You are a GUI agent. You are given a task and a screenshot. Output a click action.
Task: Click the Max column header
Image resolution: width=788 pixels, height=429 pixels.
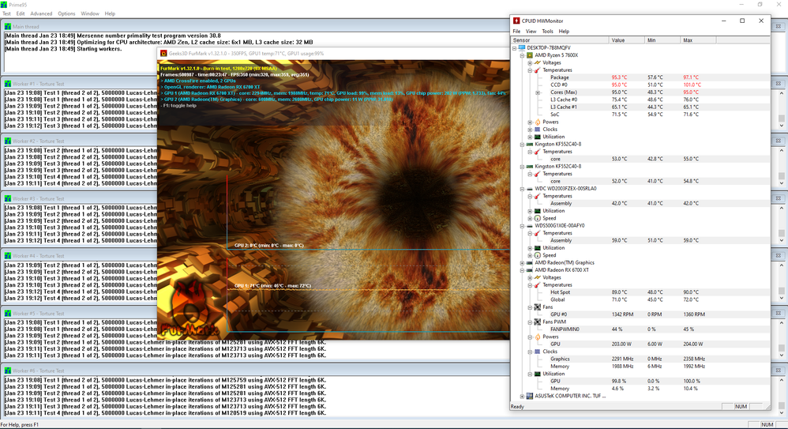click(698, 40)
